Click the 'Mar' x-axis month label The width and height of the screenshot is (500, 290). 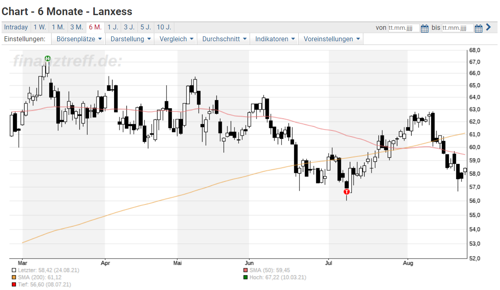tap(23, 263)
